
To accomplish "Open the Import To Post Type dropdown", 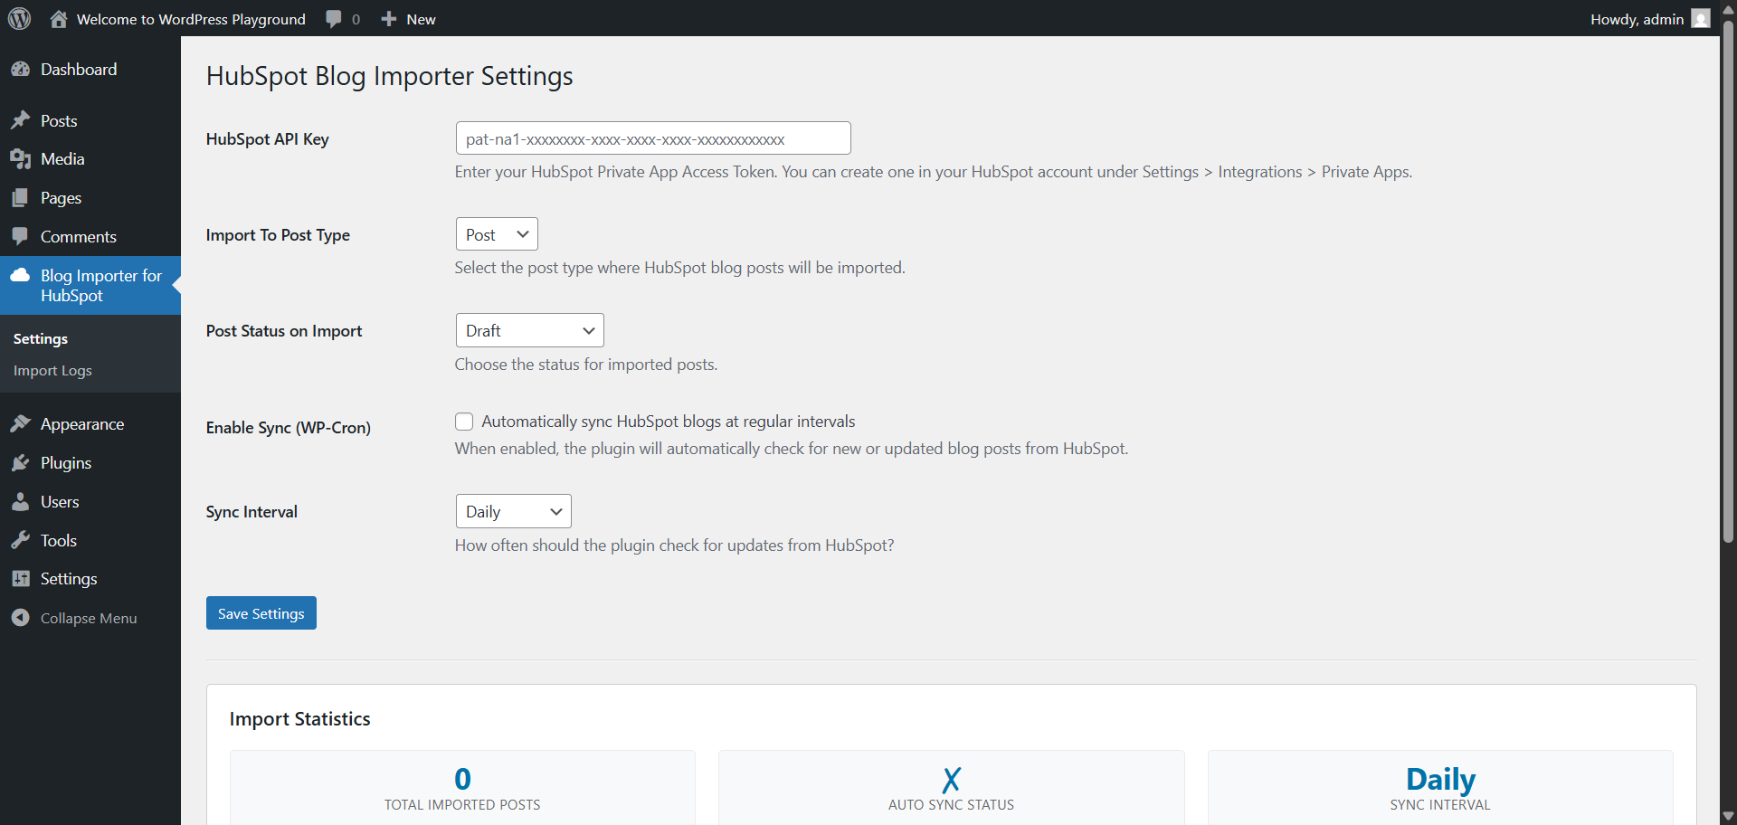I will 497,234.
